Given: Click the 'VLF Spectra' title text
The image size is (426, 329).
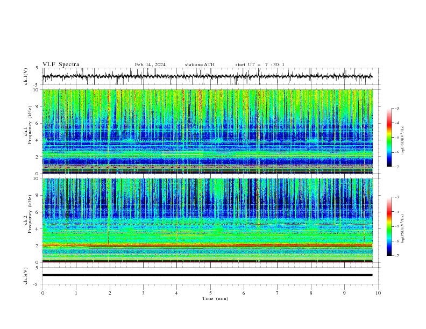Looking at the screenshot, I should [61, 65].
